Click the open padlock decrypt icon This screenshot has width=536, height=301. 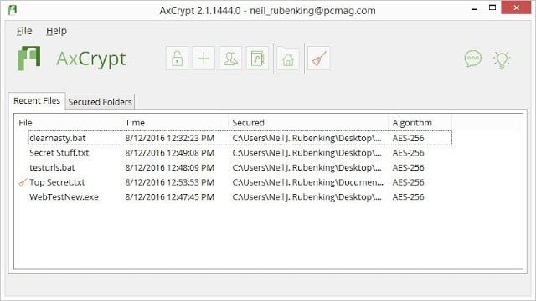pyautogui.click(x=177, y=59)
